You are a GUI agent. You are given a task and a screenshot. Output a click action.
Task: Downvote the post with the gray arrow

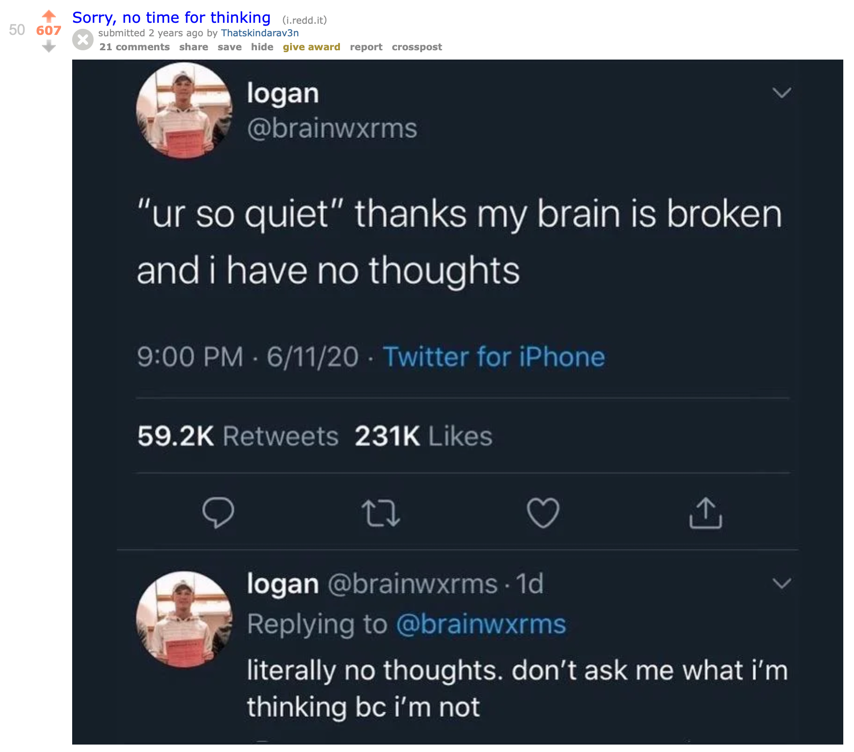(49, 46)
